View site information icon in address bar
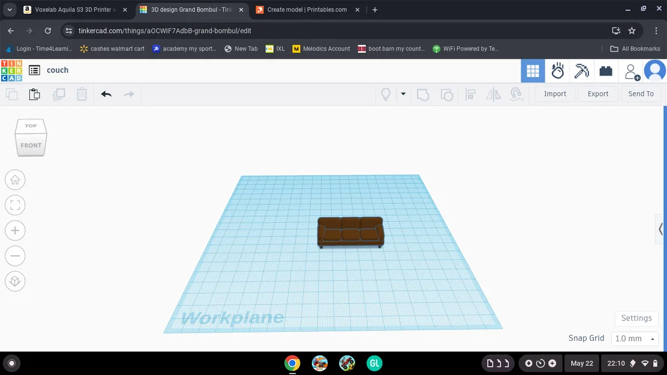This screenshot has height=375, width=667. [68, 31]
